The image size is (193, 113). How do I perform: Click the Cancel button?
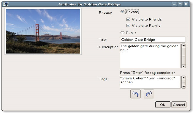[x=179, y=105]
